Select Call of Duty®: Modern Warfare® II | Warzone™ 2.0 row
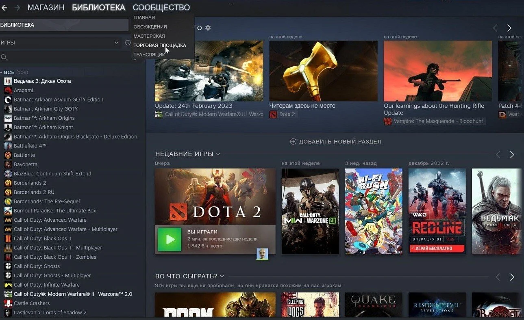Image resolution: width=524 pixels, height=320 pixels. click(72, 294)
